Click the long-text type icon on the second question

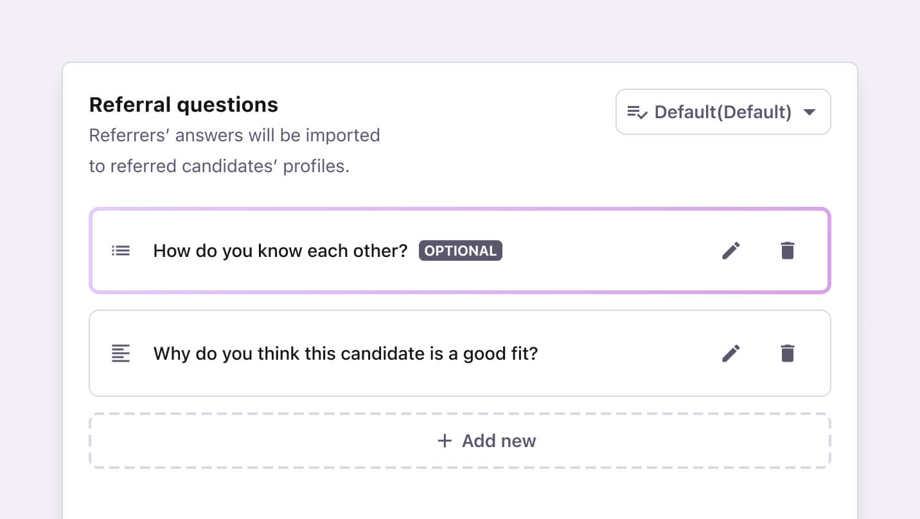click(x=120, y=353)
